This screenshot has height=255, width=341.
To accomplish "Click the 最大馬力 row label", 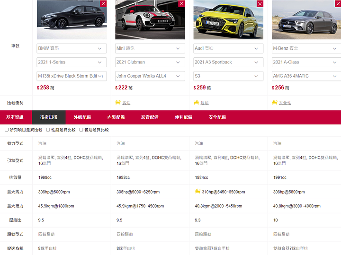I will pyautogui.click(x=15, y=192).
